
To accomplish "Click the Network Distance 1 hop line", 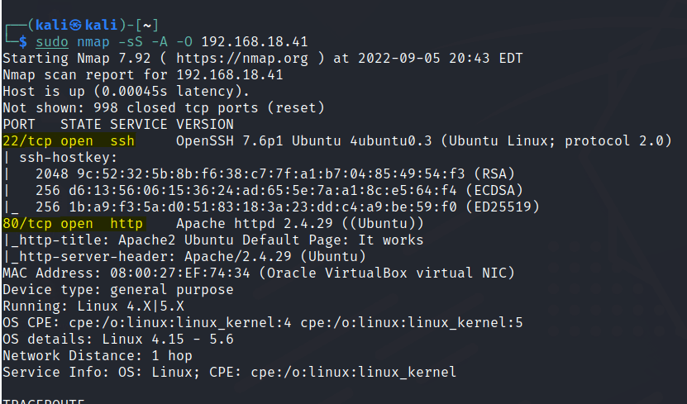I will [x=98, y=355].
